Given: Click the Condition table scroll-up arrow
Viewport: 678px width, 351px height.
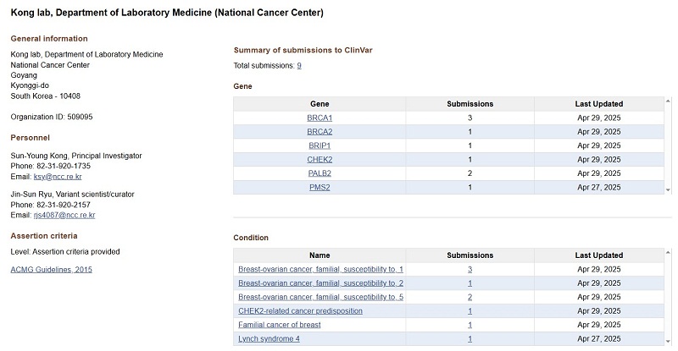Looking at the screenshot, I should (667, 253).
